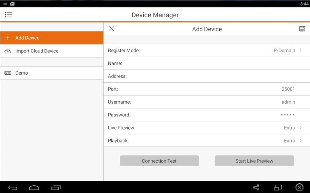Change the IP/Domain register mode value
Image resolution: width=310 pixels, height=193 pixels.
pos(284,51)
